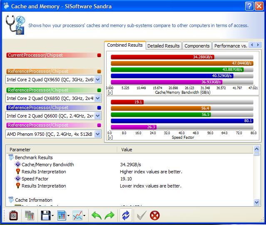Click the results list scroll up arrow
The height and width of the screenshot is (225, 266).
pyautogui.click(x=257, y=149)
